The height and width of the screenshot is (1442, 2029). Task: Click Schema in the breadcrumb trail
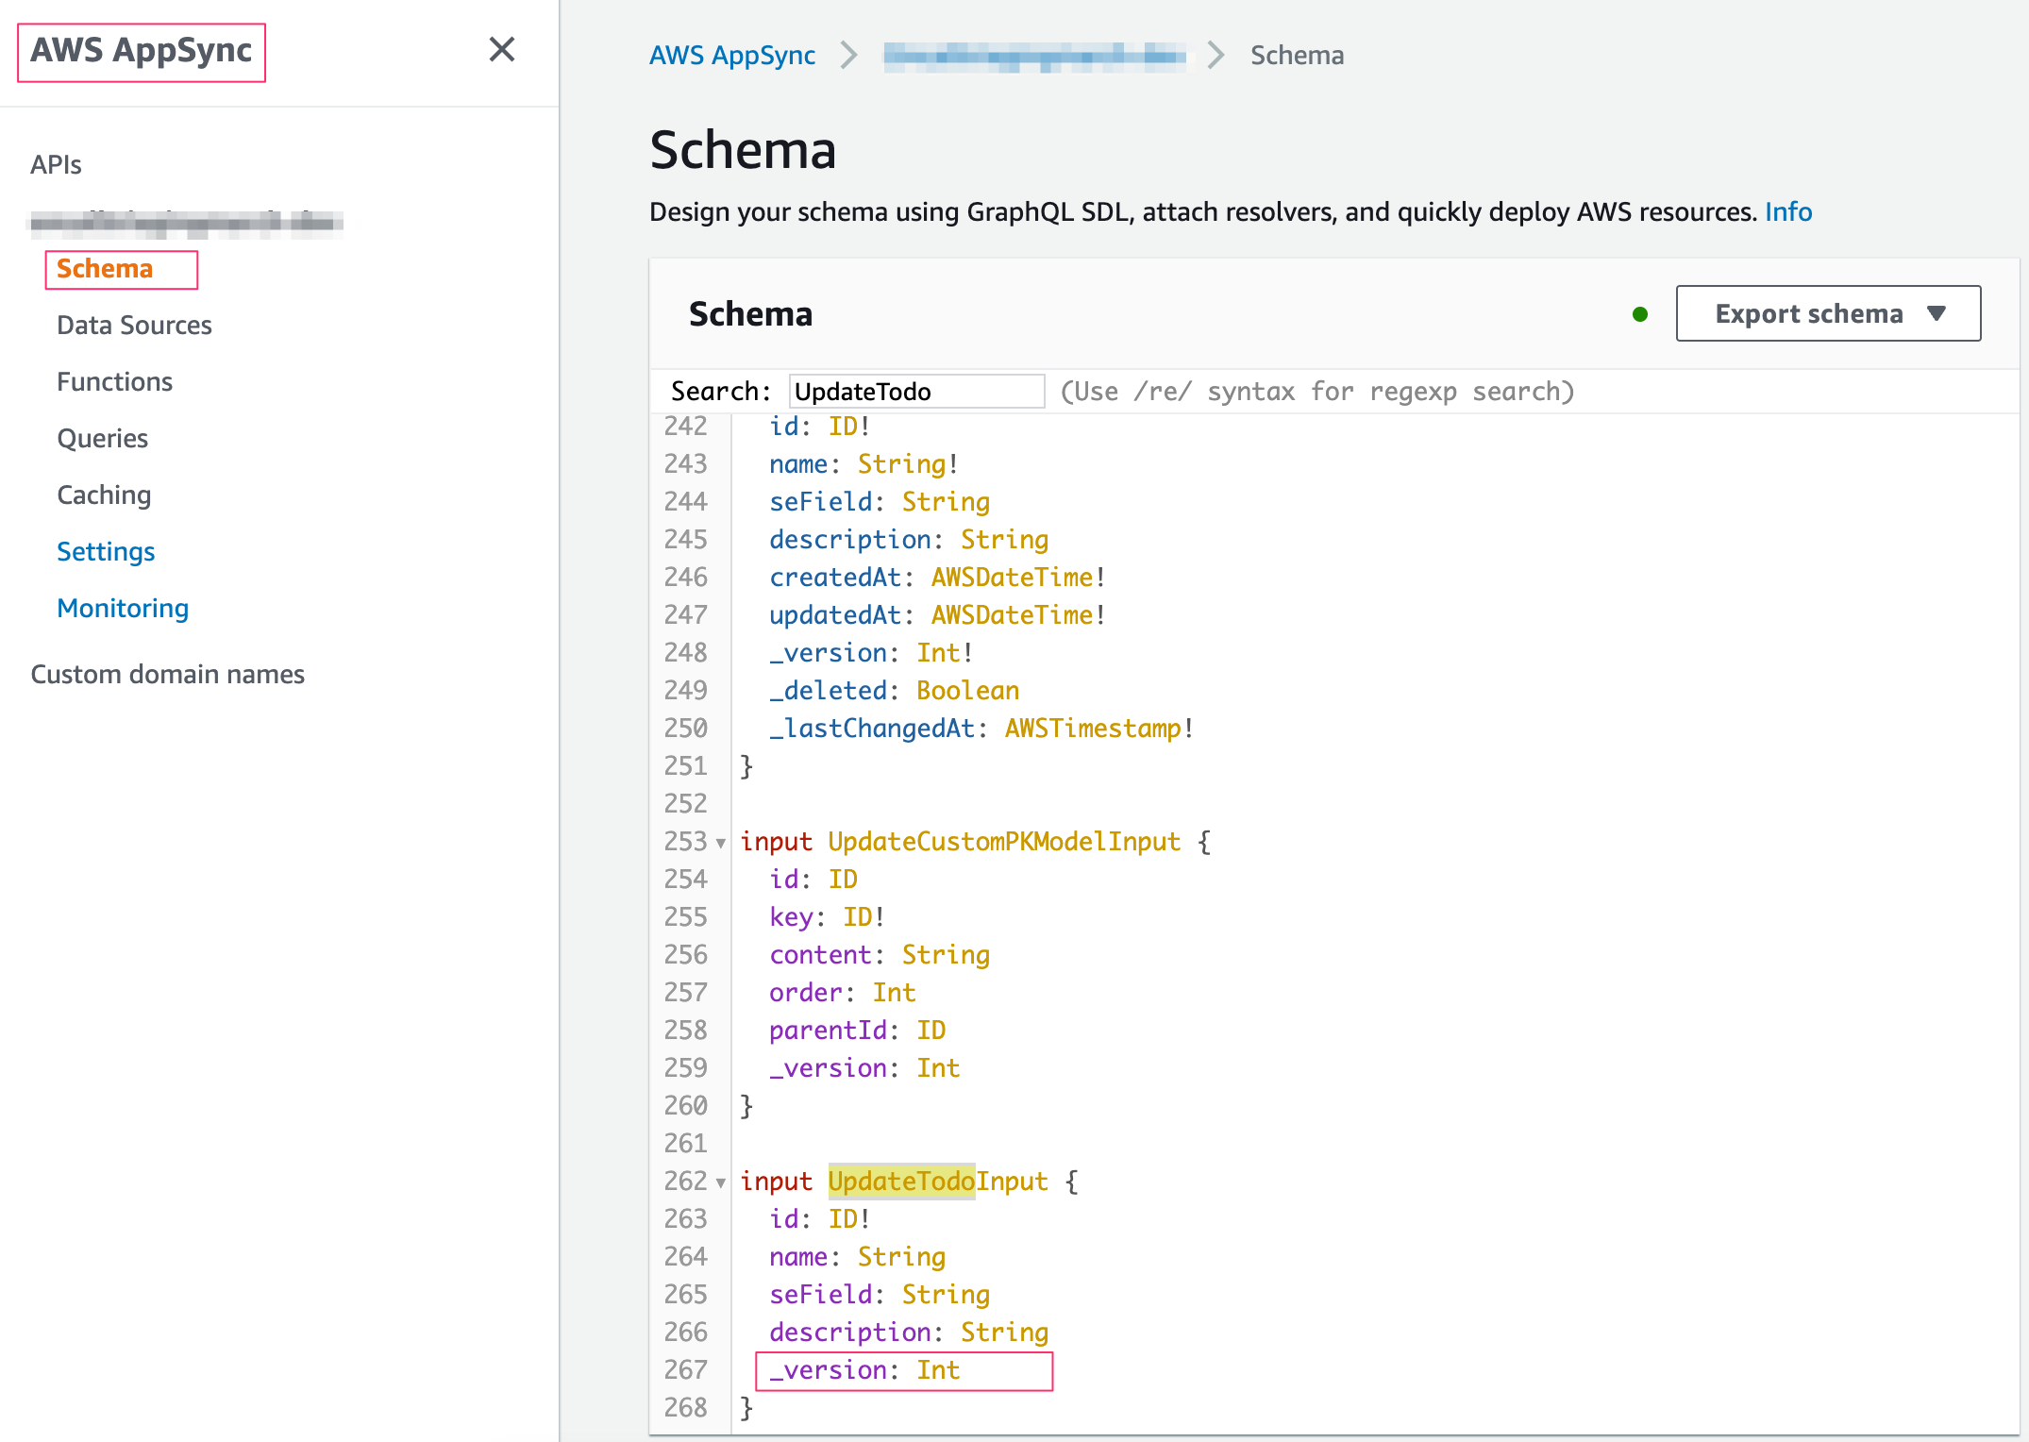point(1297,55)
